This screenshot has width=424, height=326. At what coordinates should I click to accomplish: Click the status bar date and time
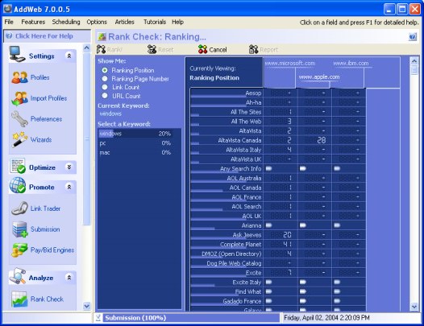coord(326,318)
